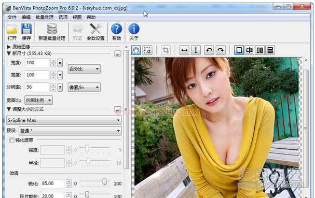Open the 宽度 quick-size menu button
The image size is (315, 198).
pos(60,63)
